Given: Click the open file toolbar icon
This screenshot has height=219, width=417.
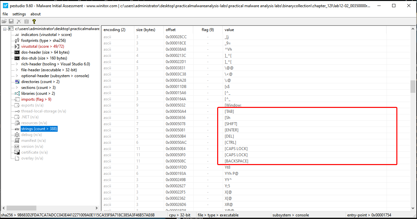Looking at the screenshot, I should coord(4,22).
